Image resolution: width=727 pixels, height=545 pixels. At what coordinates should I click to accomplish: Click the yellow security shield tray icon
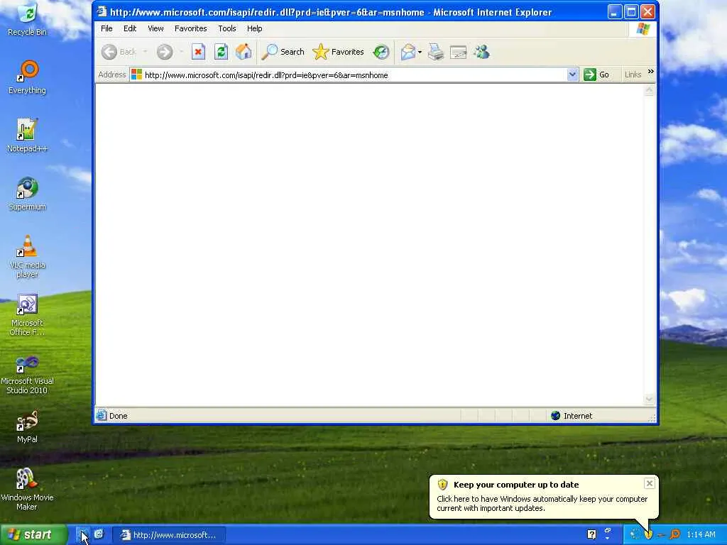[x=648, y=535]
